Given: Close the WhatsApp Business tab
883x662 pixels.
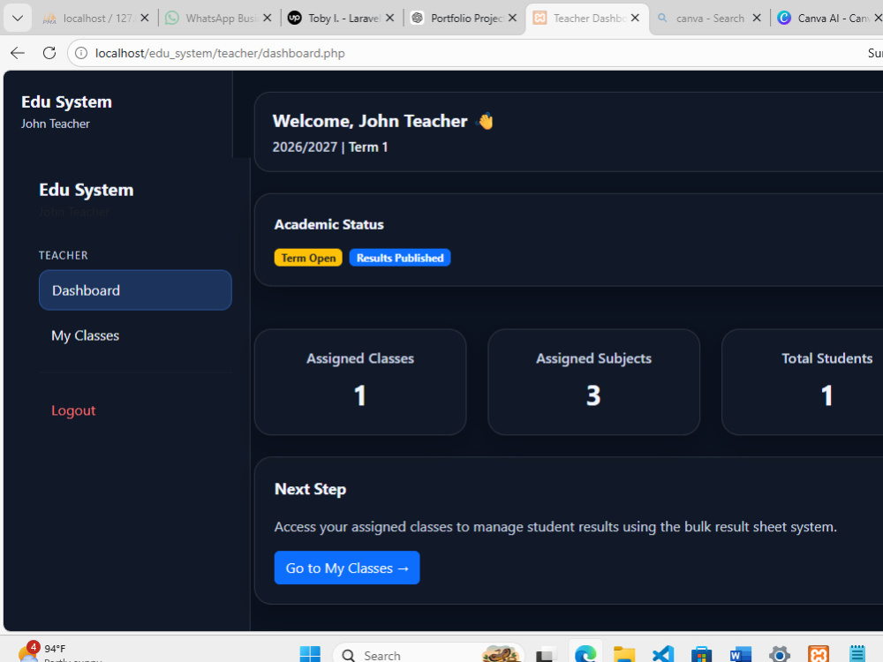Looking at the screenshot, I should (267, 18).
